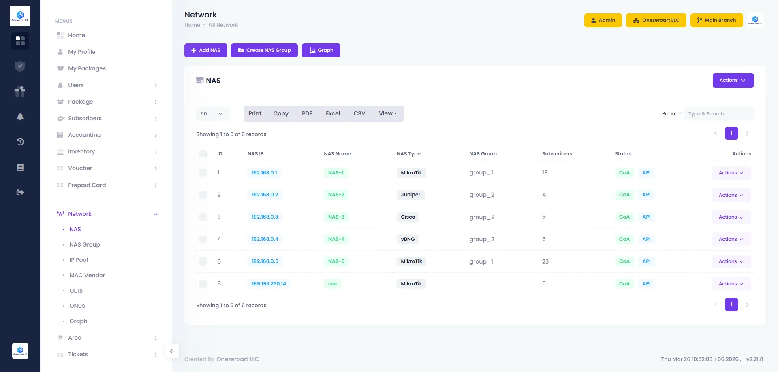Image resolution: width=778 pixels, height=372 pixels.
Task: Click the Graph button with chart icon
Action: point(321,50)
